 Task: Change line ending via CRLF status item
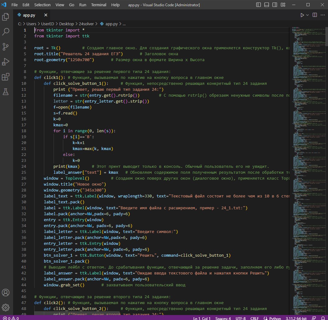(254, 318)
